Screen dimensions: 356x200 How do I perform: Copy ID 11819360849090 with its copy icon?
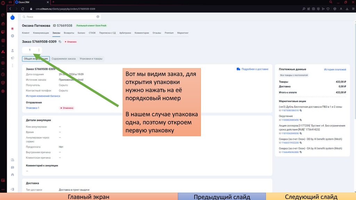click(x=301, y=133)
